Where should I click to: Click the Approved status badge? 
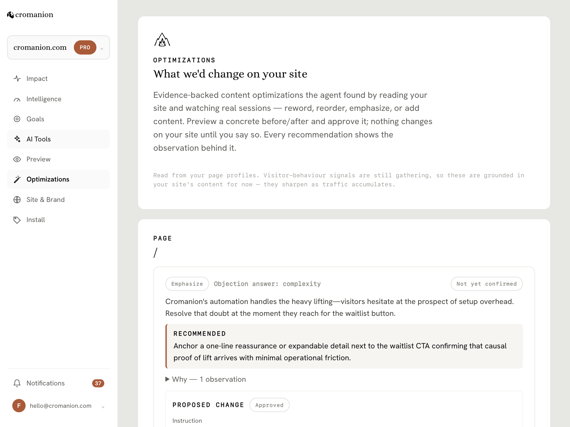coord(269,405)
